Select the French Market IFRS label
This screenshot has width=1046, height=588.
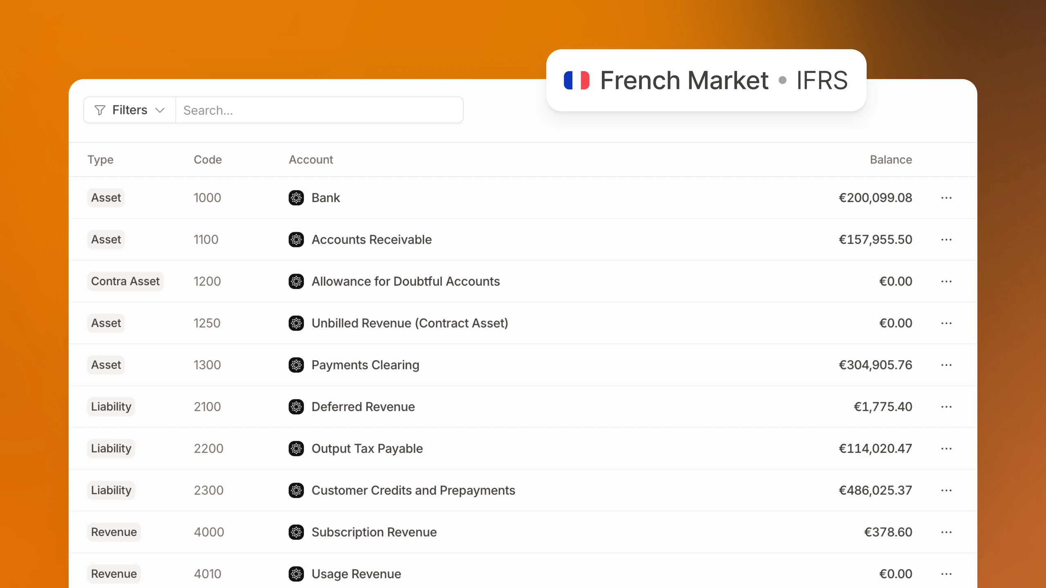click(x=724, y=80)
